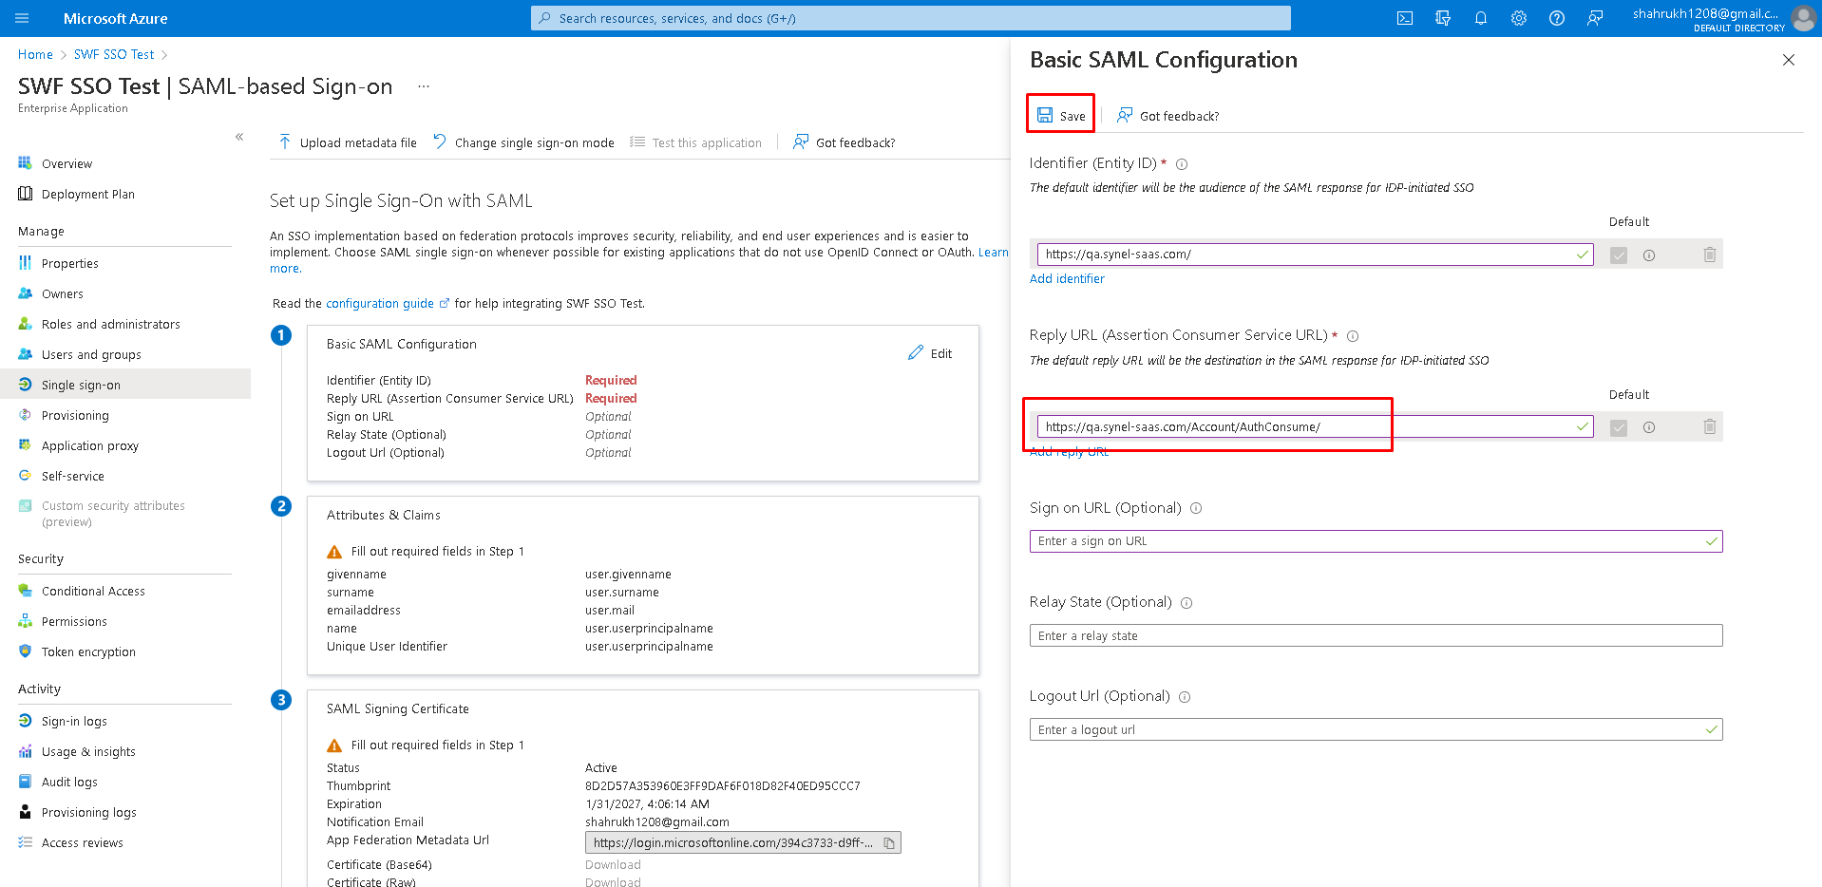Open SWF SSO Test breadcrumb
The width and height of the screenshot is (1822, 887).
[x=114, y=55]
